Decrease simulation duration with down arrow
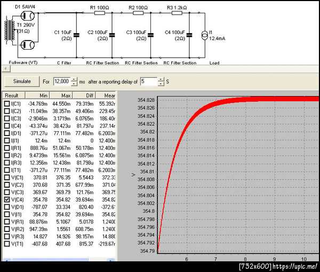Image resolution: width=320 pixels, height=272 pixels. pos(74,84)
